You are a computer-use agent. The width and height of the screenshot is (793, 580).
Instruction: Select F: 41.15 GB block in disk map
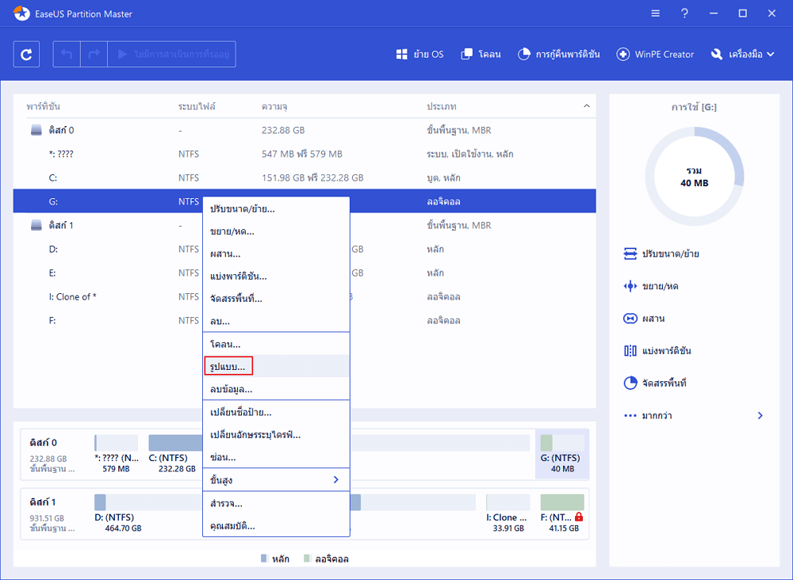tap(562, 513)
